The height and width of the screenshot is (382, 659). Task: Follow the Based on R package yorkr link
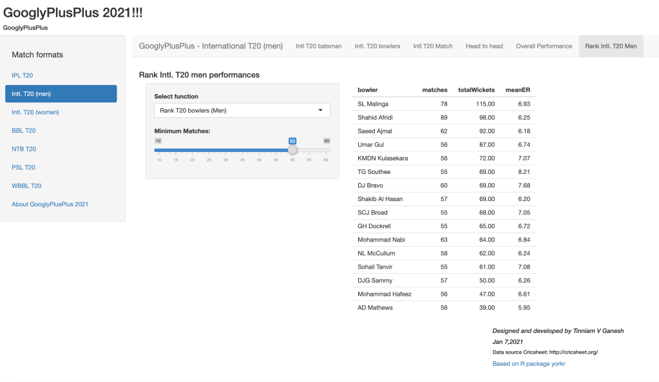click(529, 364)
